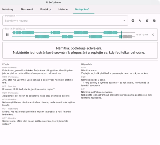
Task: Click the playhead marker on the waveform
Action: [x=121, y=34]
